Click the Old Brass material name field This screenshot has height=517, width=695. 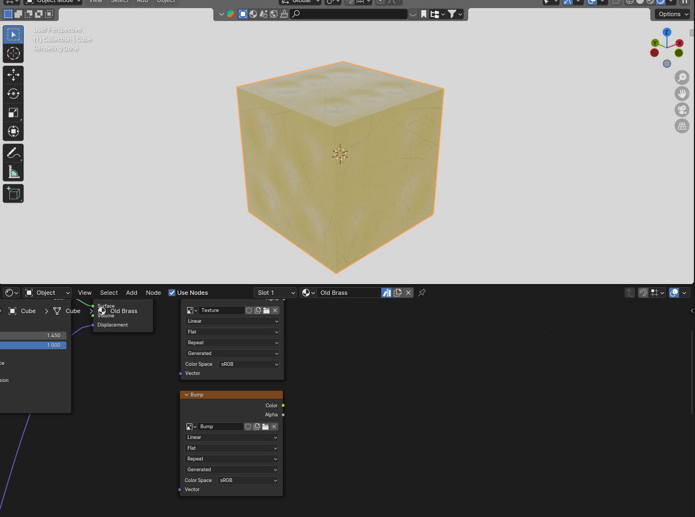point(349,293)
